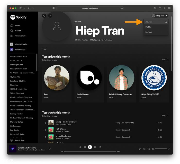Open Search from the sidebar
This screenshot has height=164, width=180.
(x=12, y=31)
